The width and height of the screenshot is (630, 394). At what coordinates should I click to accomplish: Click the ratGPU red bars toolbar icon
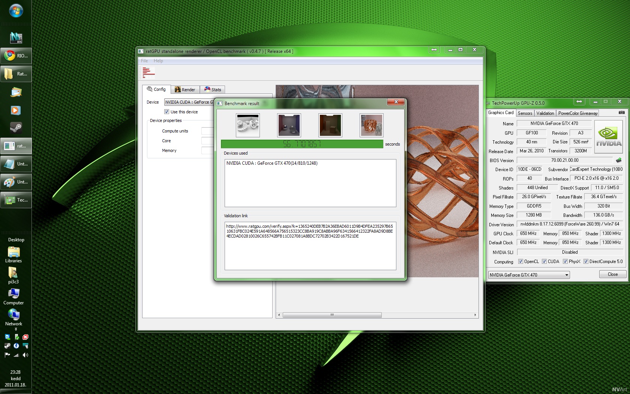pyautogui.click(x=148, y=72)
